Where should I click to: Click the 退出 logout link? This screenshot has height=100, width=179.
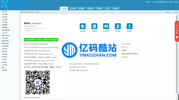point(166,2)
